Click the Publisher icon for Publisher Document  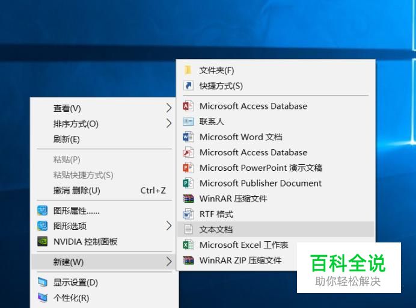[188, 183]
